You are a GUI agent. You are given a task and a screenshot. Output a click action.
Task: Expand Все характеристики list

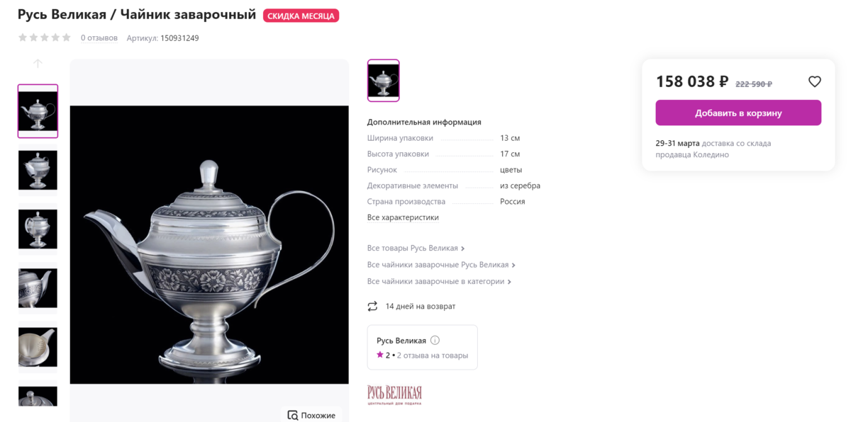403,217
